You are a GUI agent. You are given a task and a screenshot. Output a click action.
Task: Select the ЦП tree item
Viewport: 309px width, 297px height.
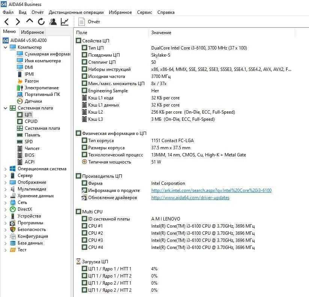(x=24, y=114)
